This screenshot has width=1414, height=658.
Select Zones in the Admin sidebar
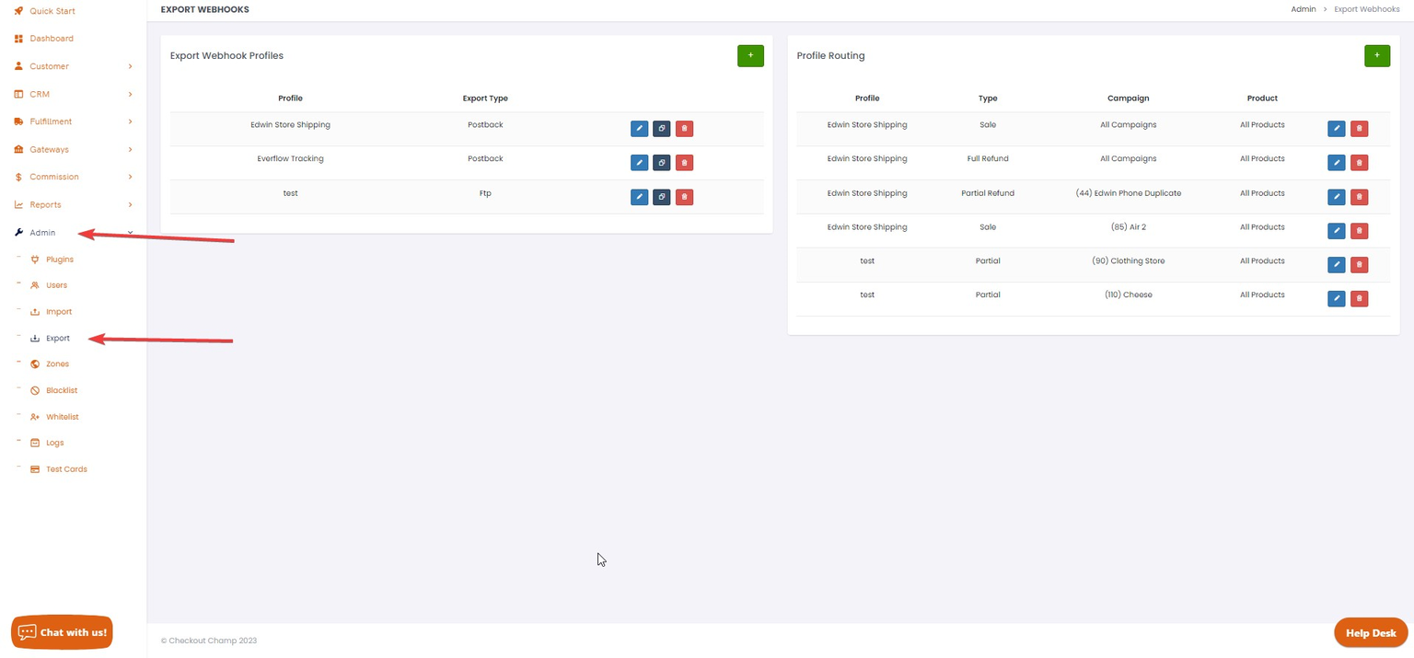click(56, 363)
